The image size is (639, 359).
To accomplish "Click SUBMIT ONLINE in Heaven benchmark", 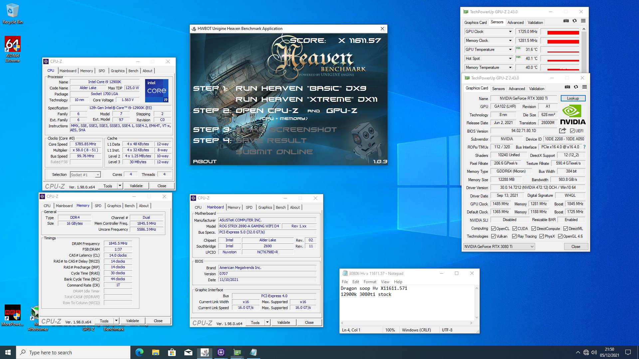I will point(274,152).
